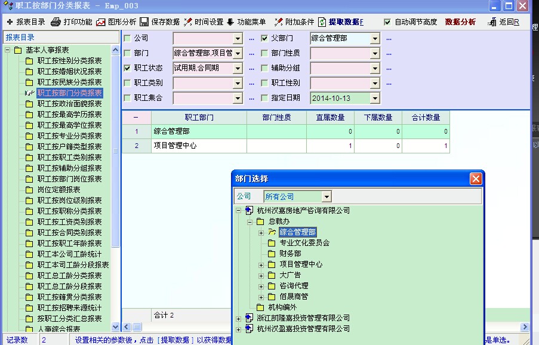Toggle the 自动调节高度 checkbox
This screenshot has width=539, height=345.
[387, 22]
